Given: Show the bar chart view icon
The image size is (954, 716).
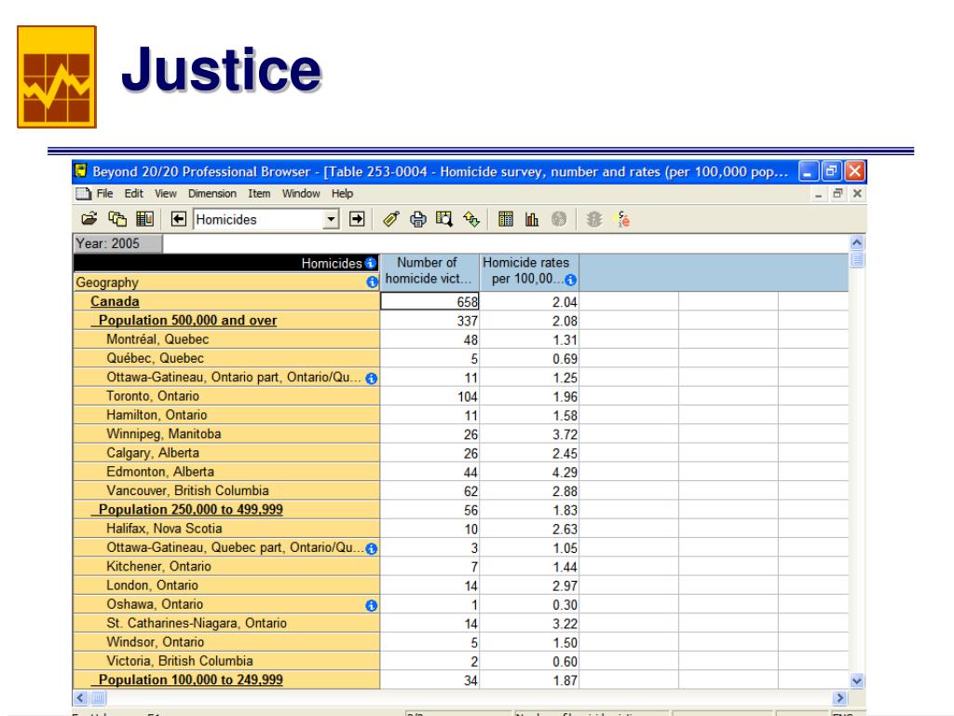Looking at the screenshot, I should tap(532, 219).
